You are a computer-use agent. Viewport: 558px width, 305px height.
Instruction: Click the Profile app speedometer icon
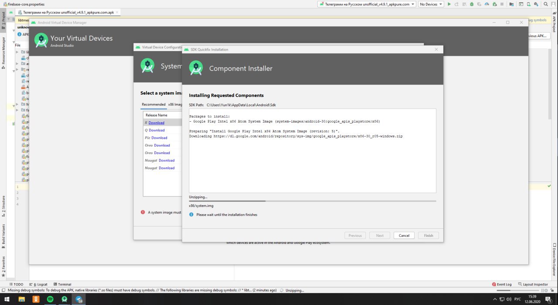(487, 4)
